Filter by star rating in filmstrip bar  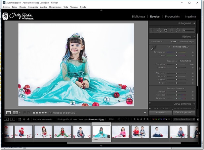coord(141,119)
